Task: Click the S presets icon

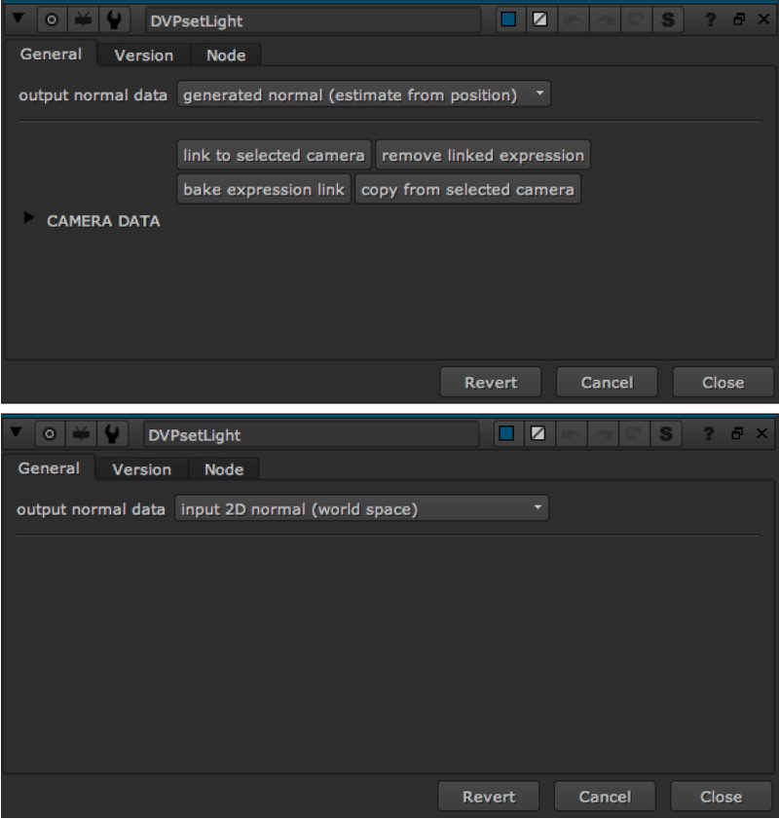Action: (666, 19)
